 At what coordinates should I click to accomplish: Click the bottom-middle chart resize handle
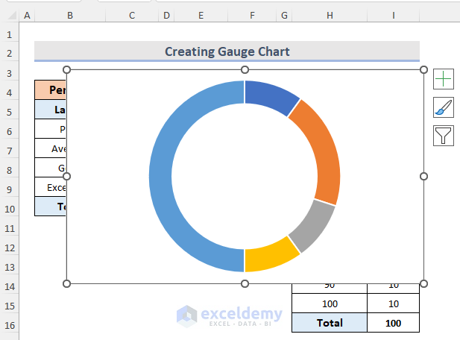245,283
